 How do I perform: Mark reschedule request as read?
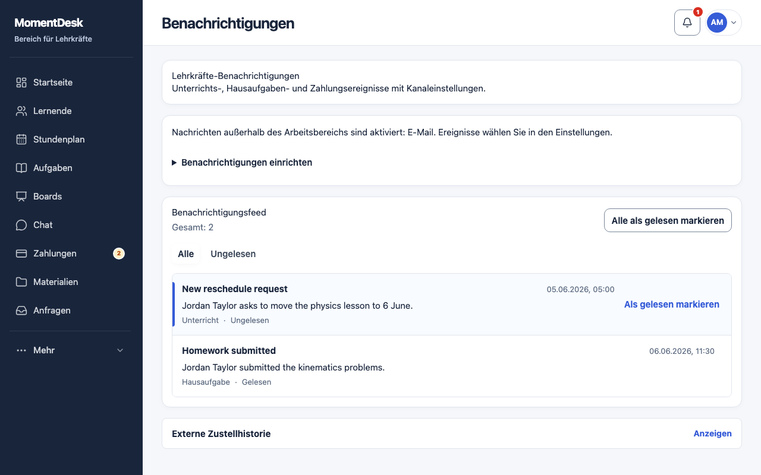coord(672,305)
